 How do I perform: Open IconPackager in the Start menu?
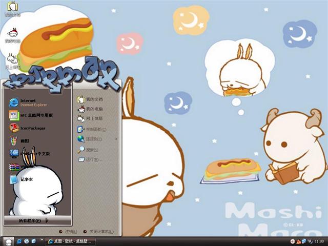(27, 128)
